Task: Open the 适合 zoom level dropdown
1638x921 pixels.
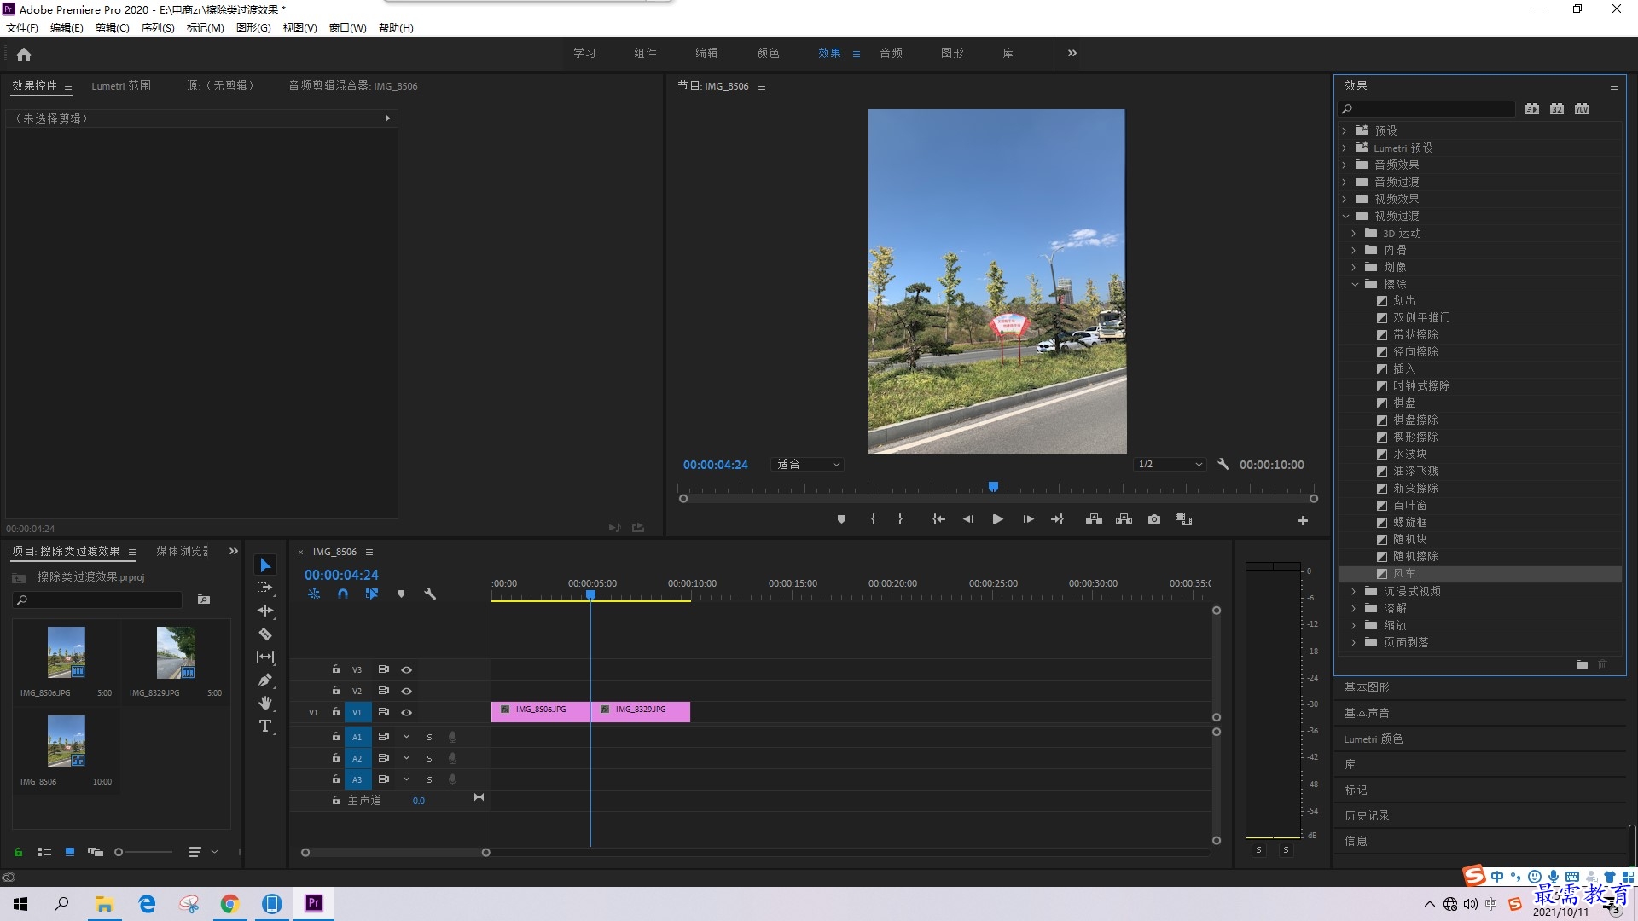Action: 808,465
